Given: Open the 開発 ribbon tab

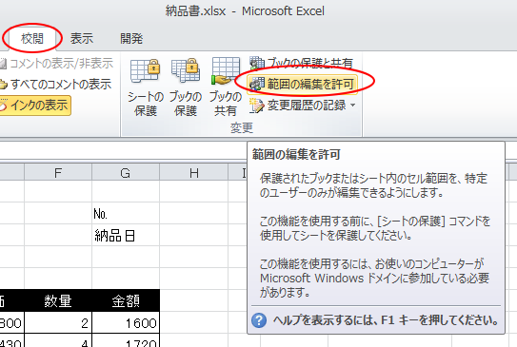Looking at the screenshot, I should click(x=131, y=39).
